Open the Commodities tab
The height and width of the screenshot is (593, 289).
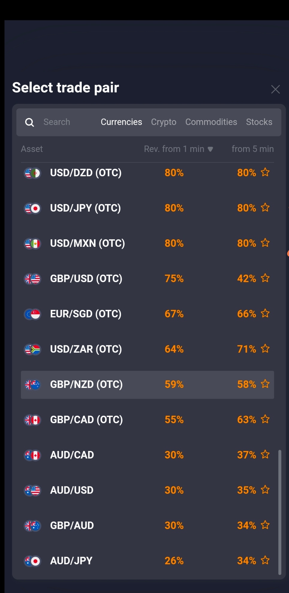[x=211, y=122]
